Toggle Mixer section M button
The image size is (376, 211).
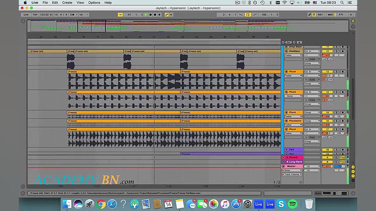353,176
